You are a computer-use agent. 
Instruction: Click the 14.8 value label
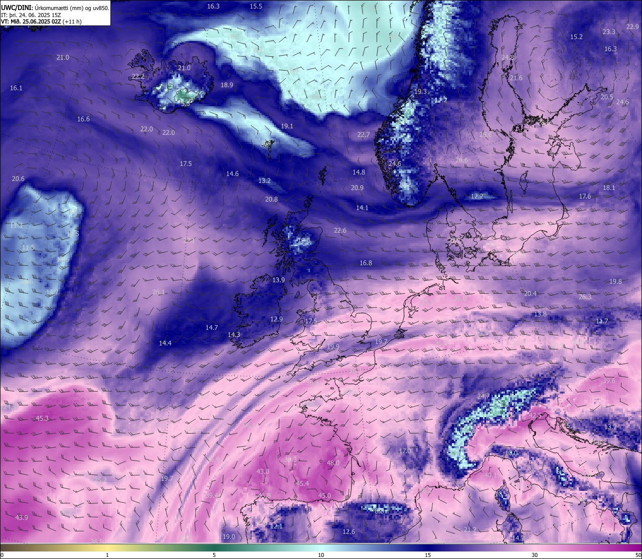tap(359, 172)
